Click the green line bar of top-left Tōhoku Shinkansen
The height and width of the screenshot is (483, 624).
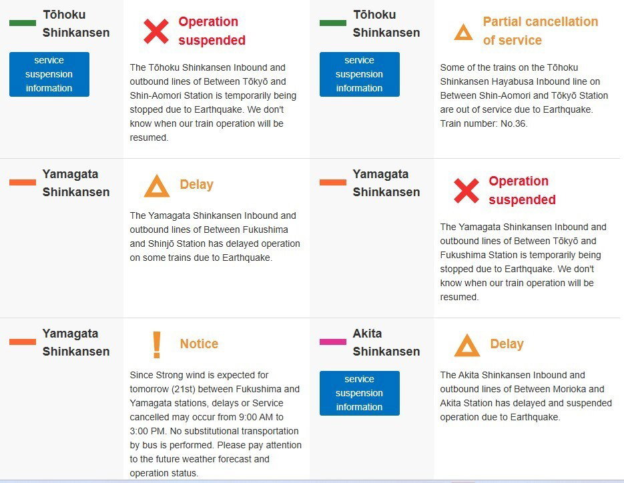[23, 23]
